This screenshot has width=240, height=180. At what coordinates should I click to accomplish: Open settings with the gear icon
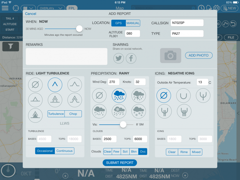217,8
